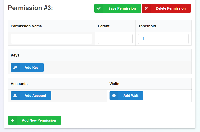Click the Accounts section label
The height and width of the screenshot is (132, 200).
19,84
